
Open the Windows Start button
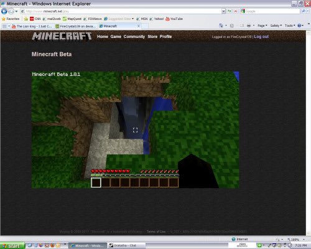point(12,246)
